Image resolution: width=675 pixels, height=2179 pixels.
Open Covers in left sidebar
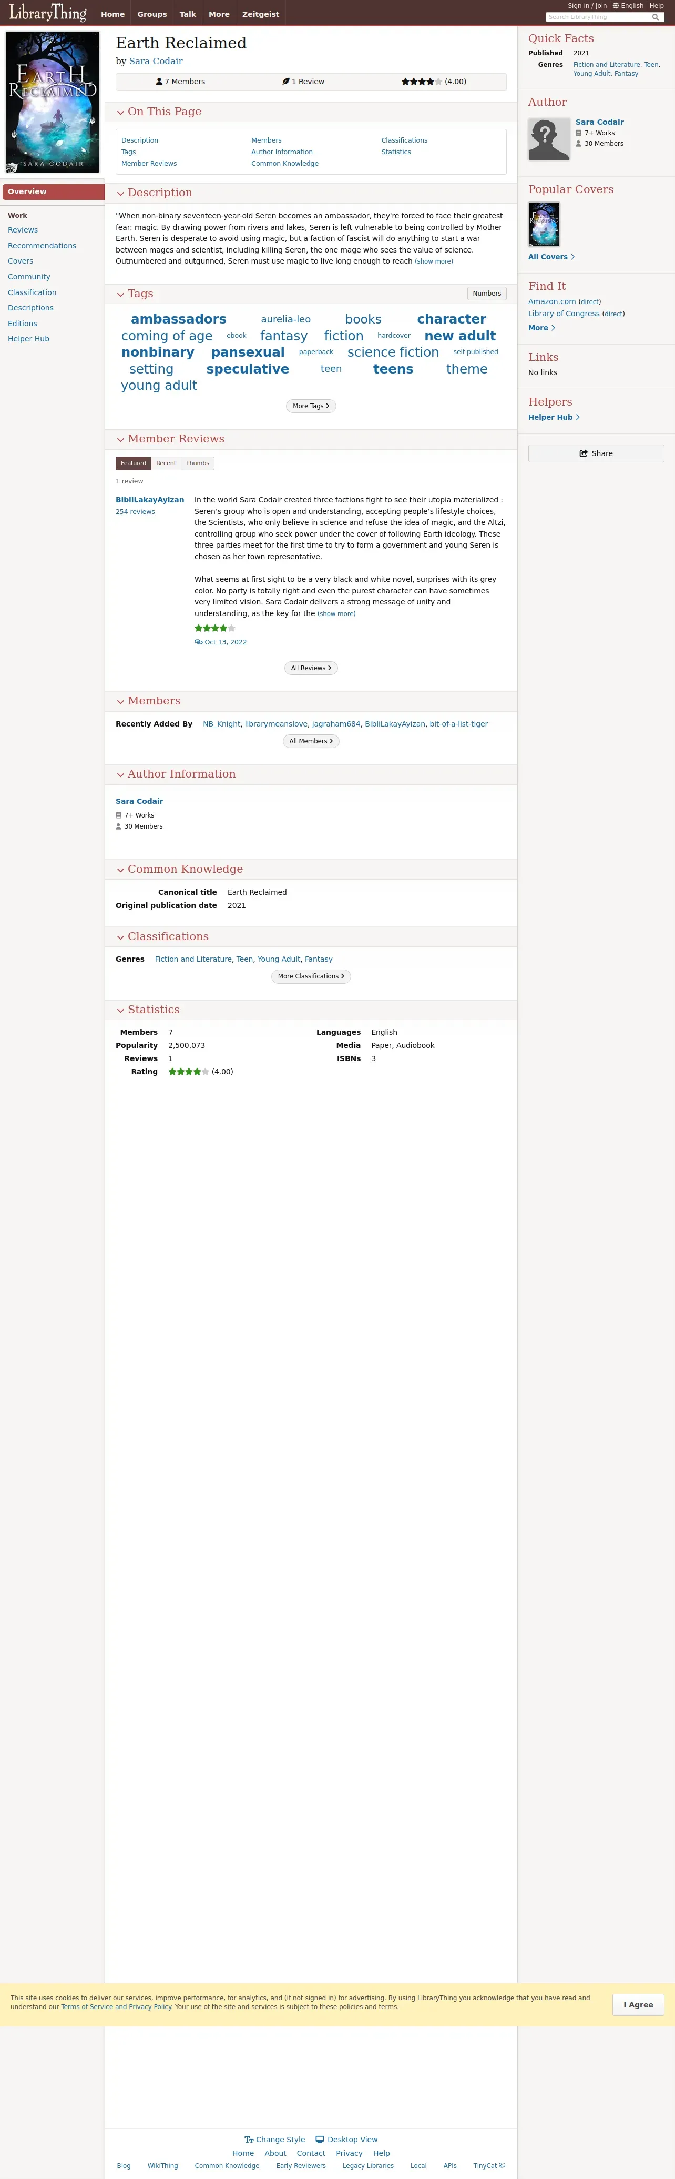pos(21,261)
